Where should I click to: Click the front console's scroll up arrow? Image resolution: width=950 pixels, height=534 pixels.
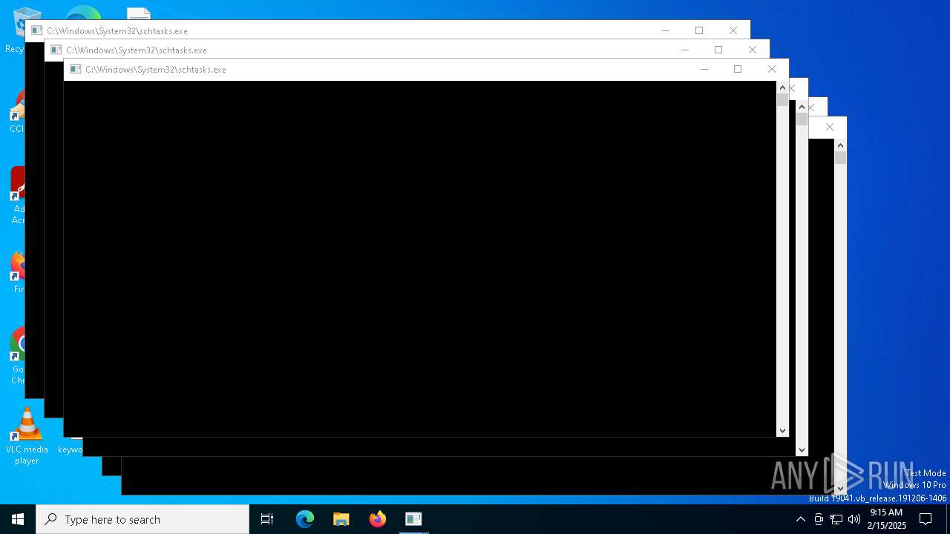[x=782, y=88]
